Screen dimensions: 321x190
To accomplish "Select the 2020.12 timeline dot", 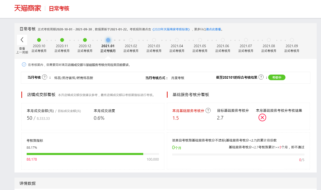I will tap(85, 40).
